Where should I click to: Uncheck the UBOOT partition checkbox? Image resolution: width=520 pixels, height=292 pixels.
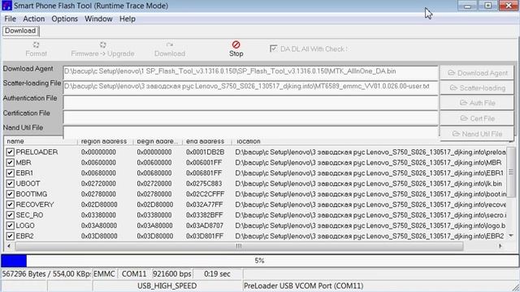(10, 183)
